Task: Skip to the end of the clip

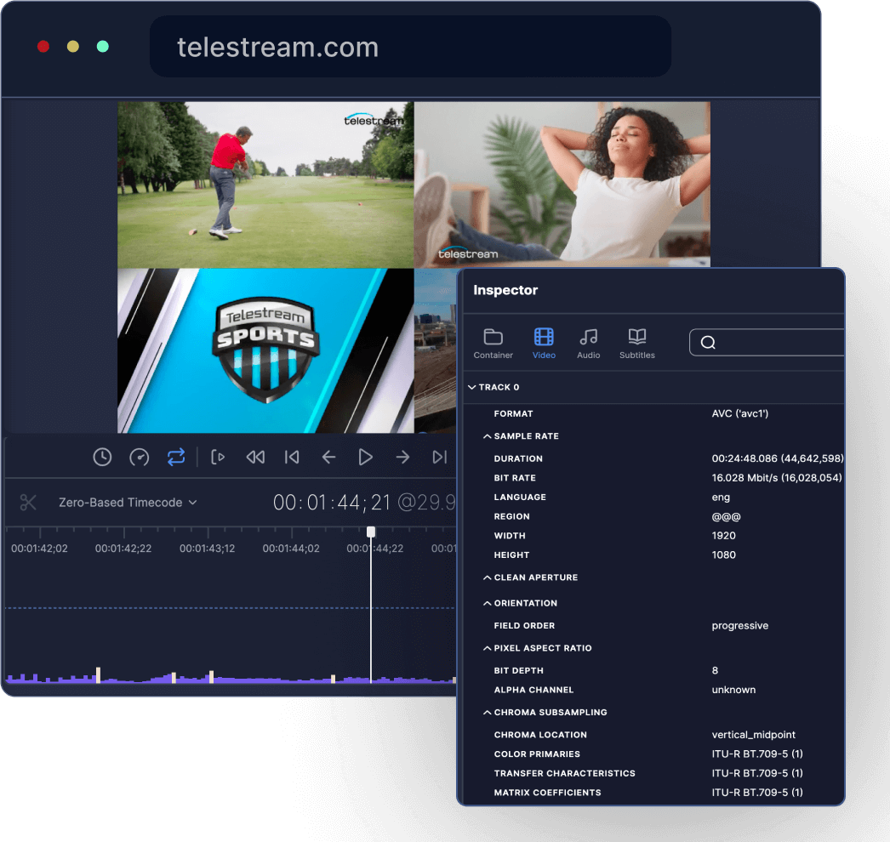Action: click(440, 458)
